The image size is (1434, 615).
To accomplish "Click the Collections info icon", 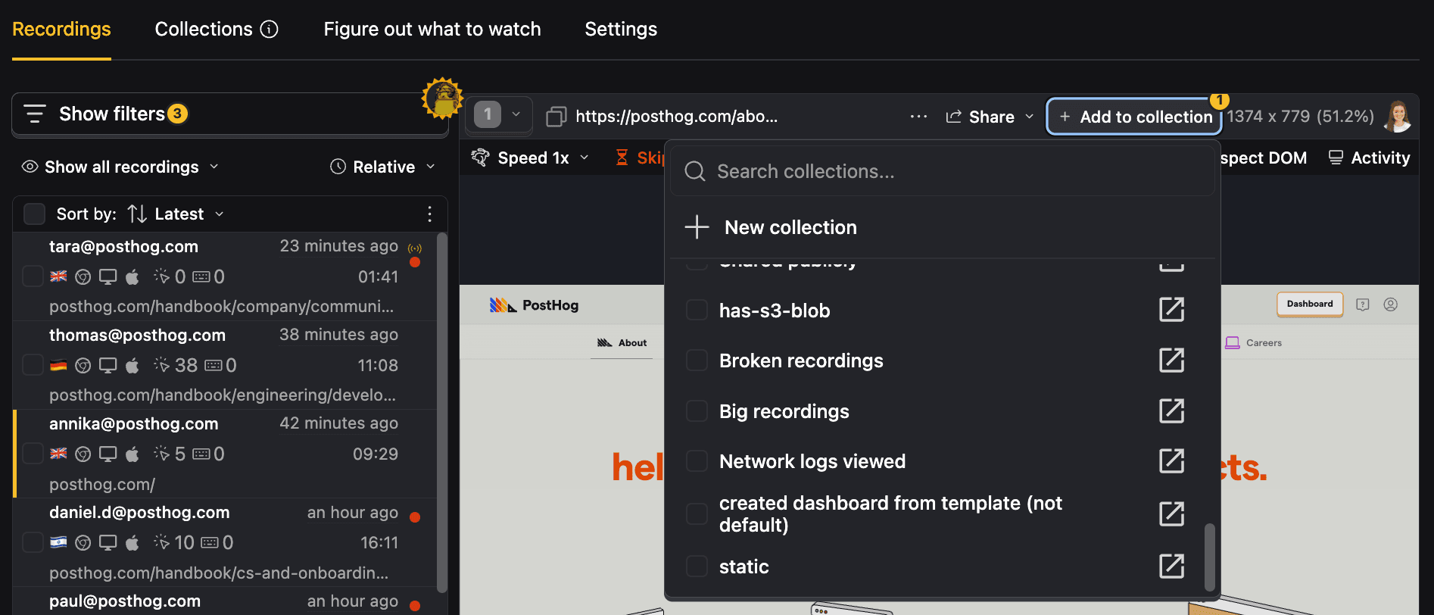I will click(x=270, y=29).
